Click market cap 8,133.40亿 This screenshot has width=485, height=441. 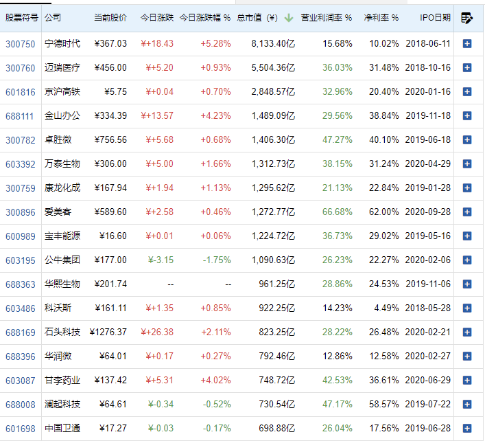coord(273,44)
